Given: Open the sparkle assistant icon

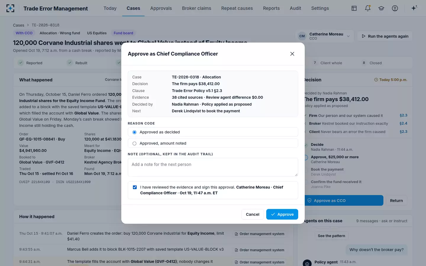Looking at the screenshot, I should [414, 8].
